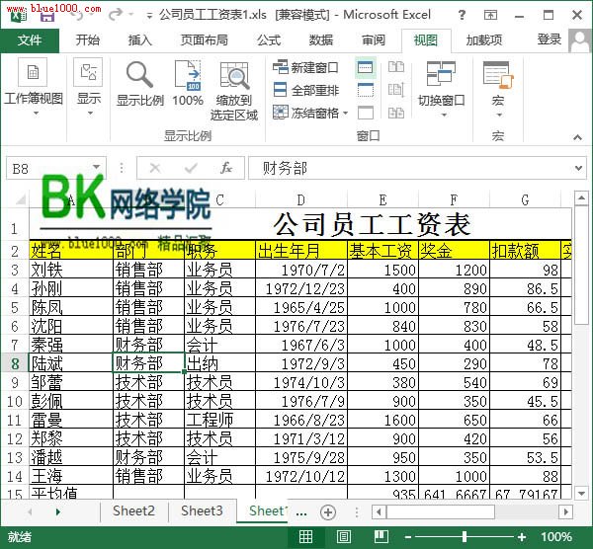This screenshot has height=549, width=593.
Task: Click the Select All corner triangle
Action: pos(20,199)
